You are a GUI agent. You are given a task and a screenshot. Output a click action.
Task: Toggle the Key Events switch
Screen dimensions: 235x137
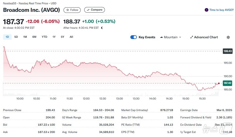click(134, 37)
